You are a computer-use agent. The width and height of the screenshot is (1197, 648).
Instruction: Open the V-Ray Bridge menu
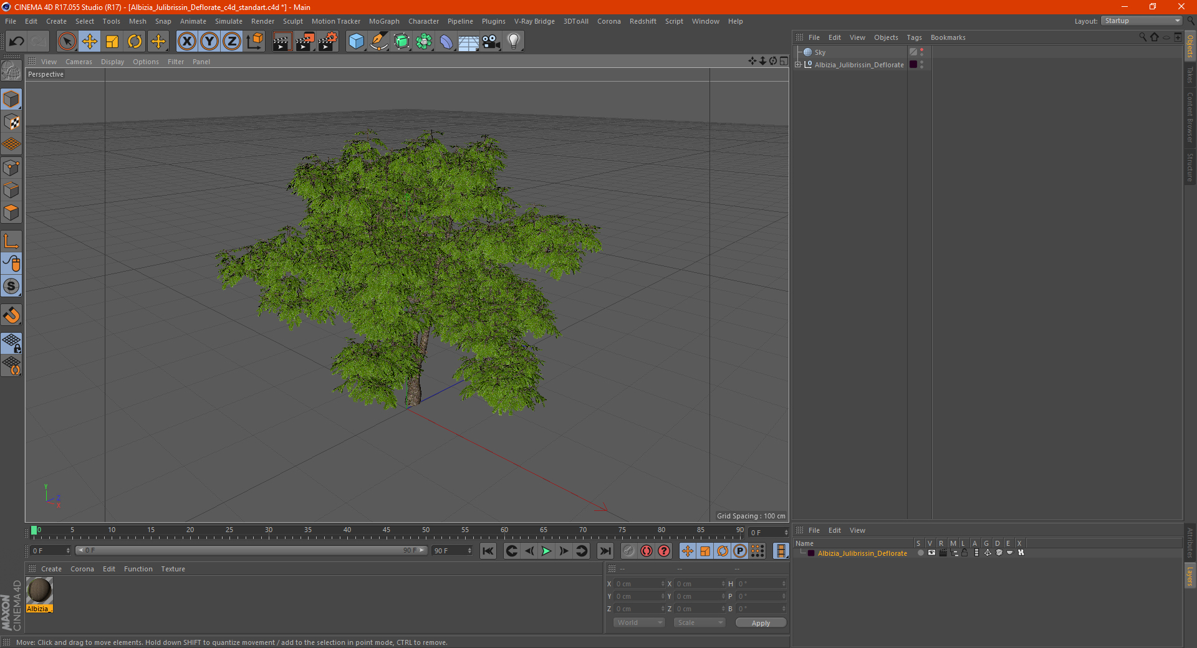click(x=534, y=21)
